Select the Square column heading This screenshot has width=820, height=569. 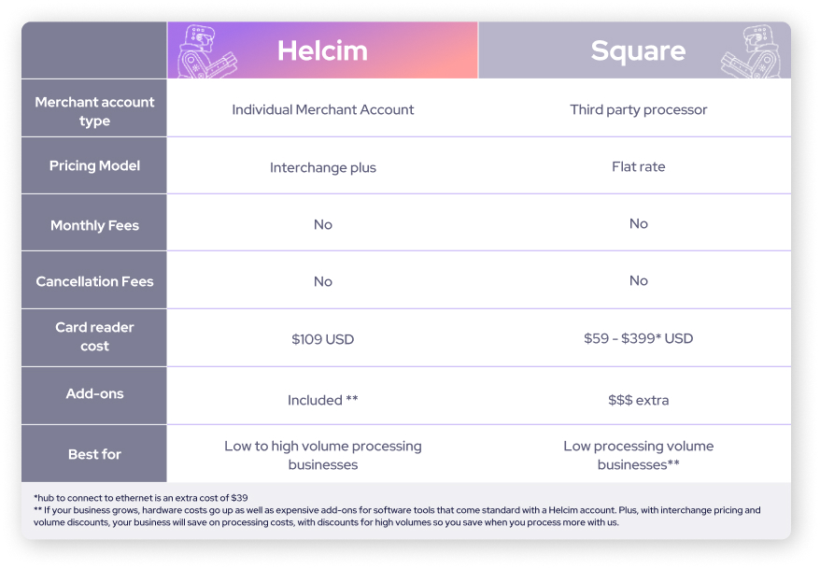pyautogui.click(x=638, y=50)
